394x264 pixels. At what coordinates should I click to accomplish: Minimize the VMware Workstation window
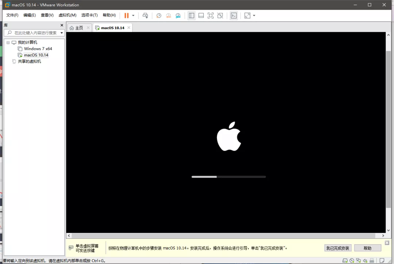tap(355, 5)
